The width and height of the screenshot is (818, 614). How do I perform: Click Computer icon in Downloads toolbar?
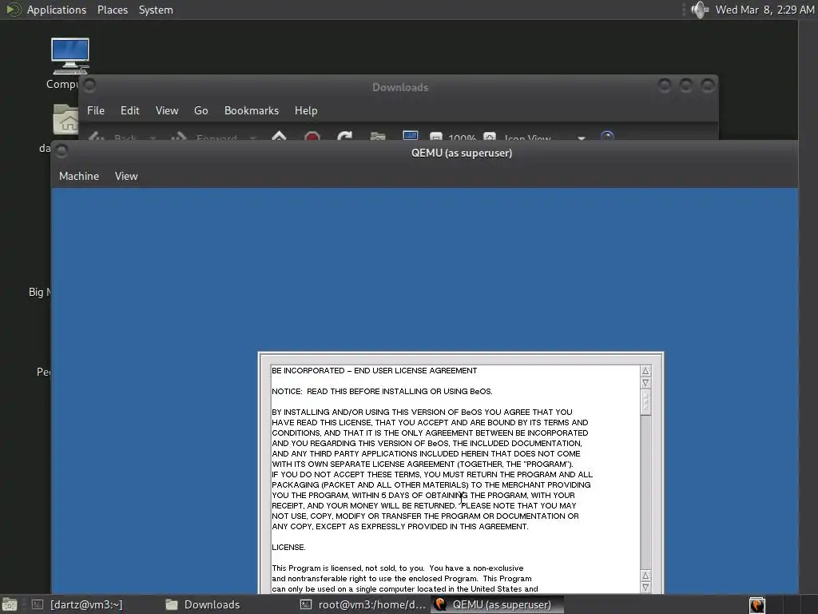click(x=411, y=136)
